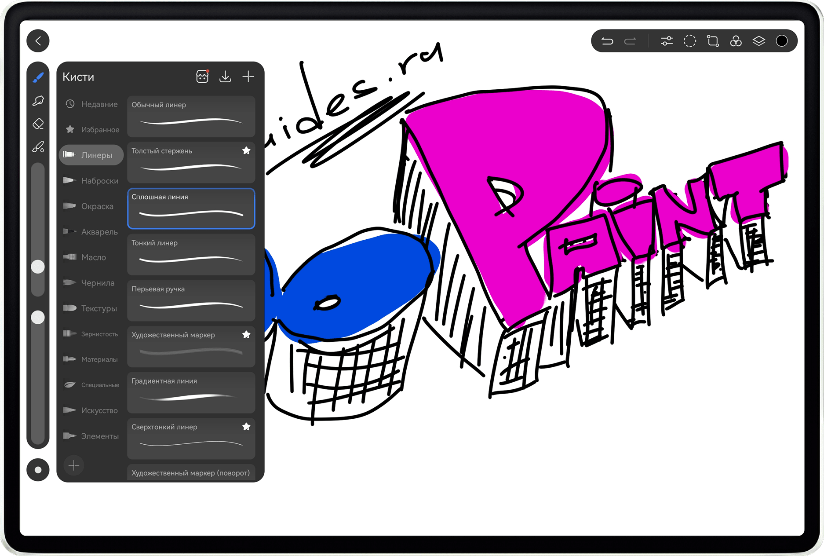Open the adjustments sliders icon
Image resolution: width=824 pixels, height=556 pixels.
coord(667,41)
